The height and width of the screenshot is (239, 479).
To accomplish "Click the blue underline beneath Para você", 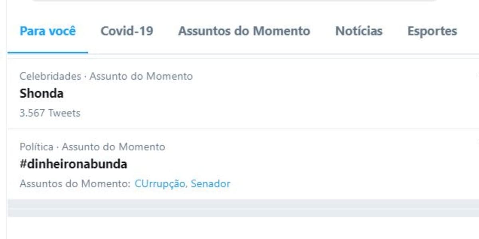I will pyautogui.click(x=48, y=53).
